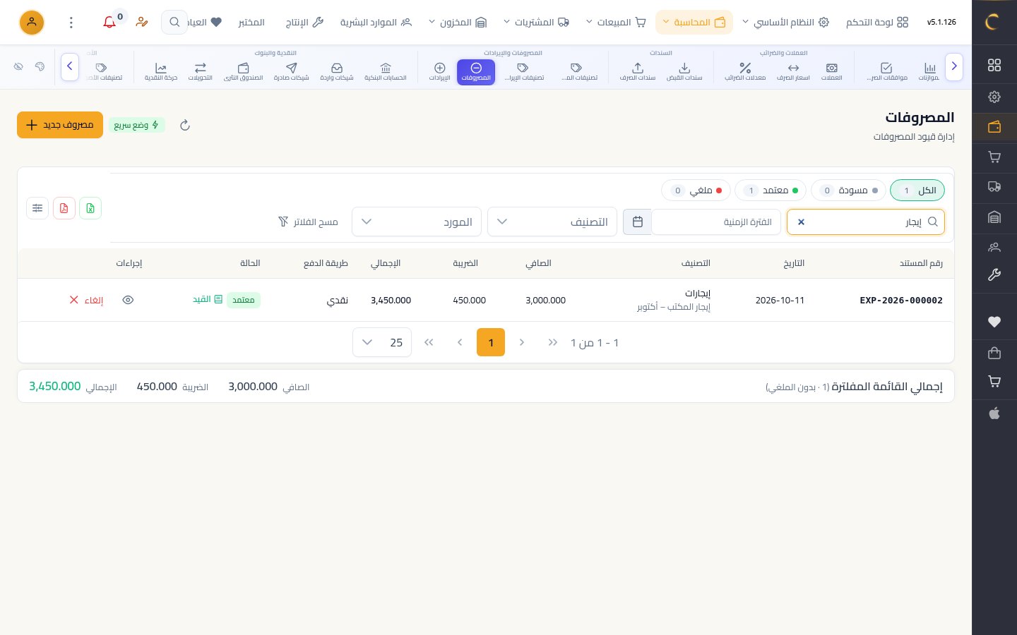Image resolution: width=1017 pixels, height=635 pixels.
Task: Expand the النظام الأساسي menu
Action: click(785, 23)
